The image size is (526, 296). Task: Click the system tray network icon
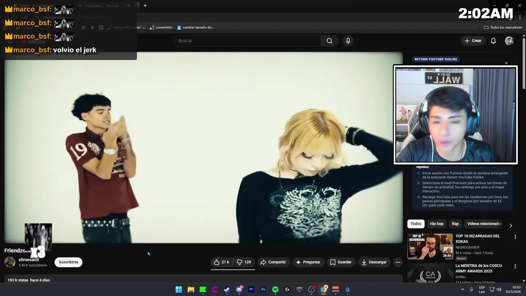(x=491, y=289)
